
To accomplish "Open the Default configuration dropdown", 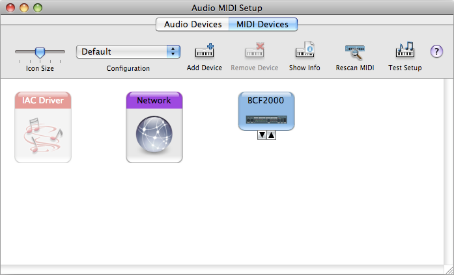I will [x=128, y=52].
